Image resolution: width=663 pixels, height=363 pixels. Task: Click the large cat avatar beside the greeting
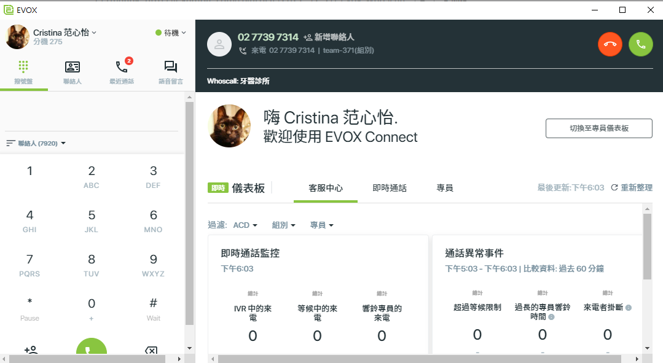tap(229, 126)
